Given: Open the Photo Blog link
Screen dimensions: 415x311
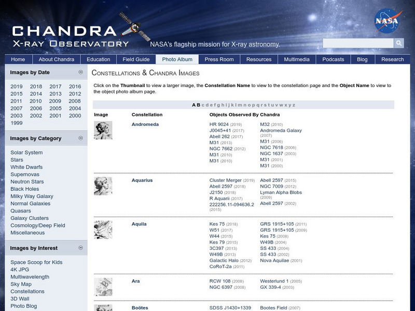Looking at the screenshot, I should tap(24, 306).
